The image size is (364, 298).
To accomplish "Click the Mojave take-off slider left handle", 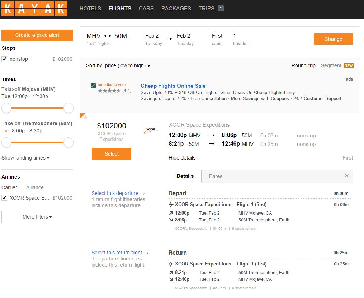I will click(6, 108).
